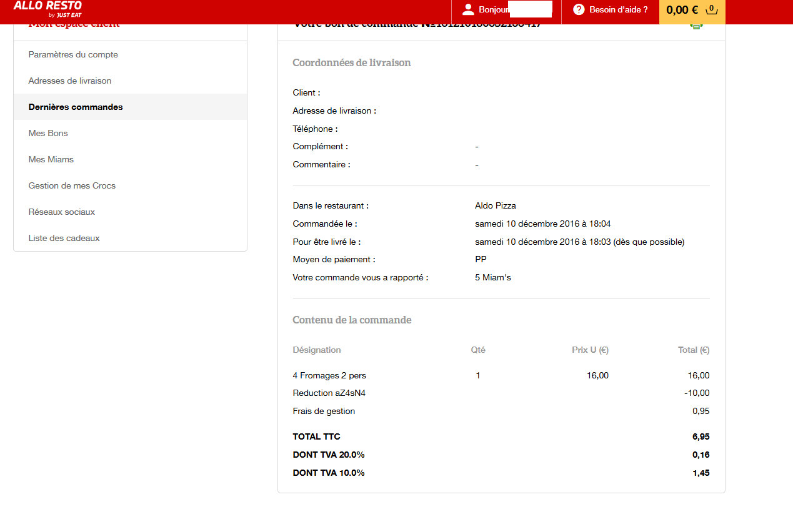Click the Total (€) column header
Image resolution: width=793 pixels, height=532 pixels.
click(x=694, y=350)
